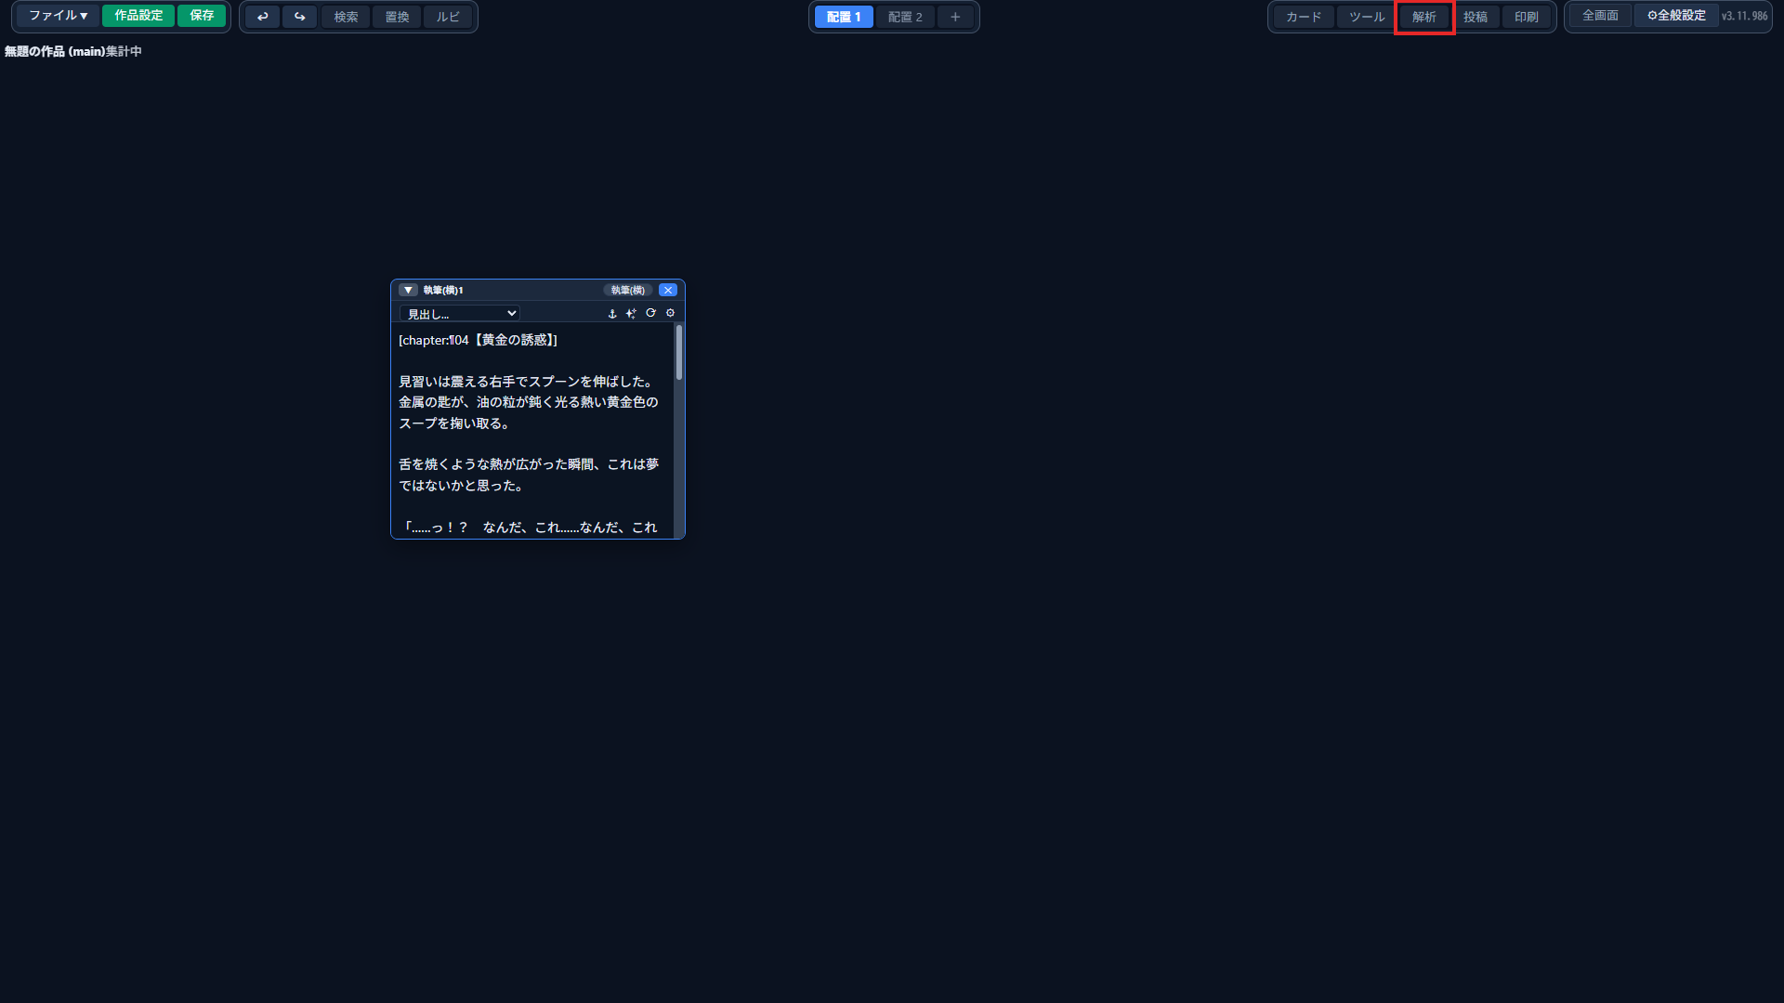Collapse the 執筆(横)1 panel with the triangle
The height and width of the screenshot is (1003, 1784).
[408, 290]
